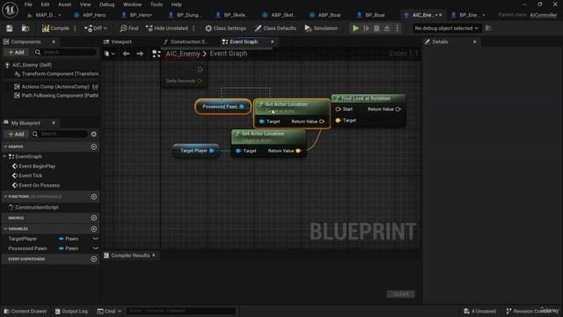Viewport: 563px width, 317px height.
Task: Open the Content Drawer
Action: (x=26, y=311)
